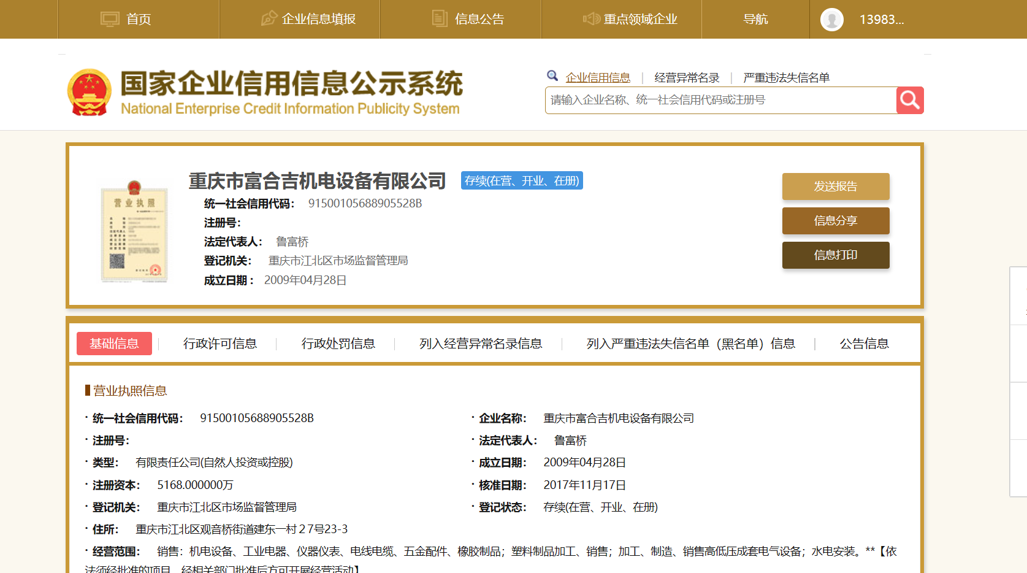Click the monitor icon beside 首页

[110, 19]
